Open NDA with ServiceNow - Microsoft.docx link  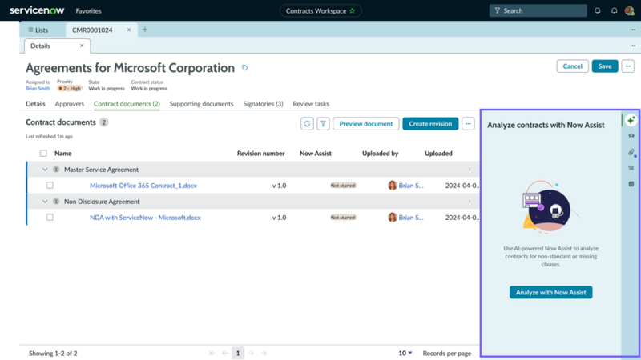[145, 217]
